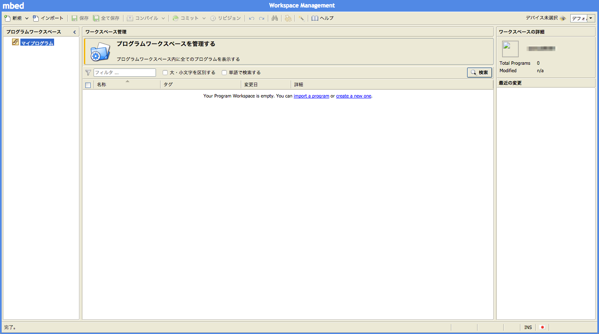Enable the 単語で検索する checkbox
The width and height of the screenshot is (599, 334).
tap(224, 72)
